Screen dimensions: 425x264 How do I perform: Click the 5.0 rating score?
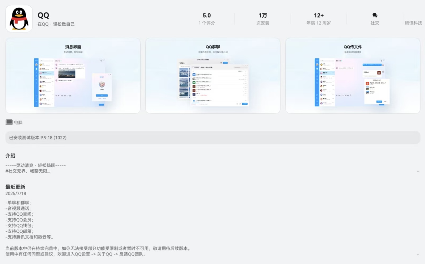[x=207, y=16]
